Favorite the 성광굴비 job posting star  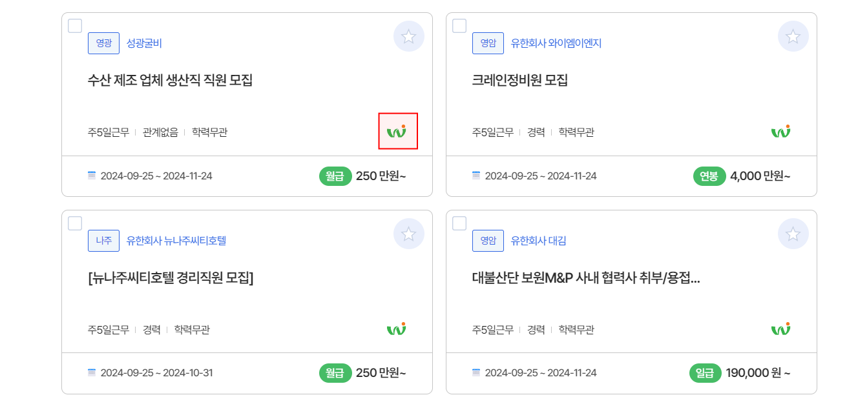pyautogui.click(x=408, y=36)
